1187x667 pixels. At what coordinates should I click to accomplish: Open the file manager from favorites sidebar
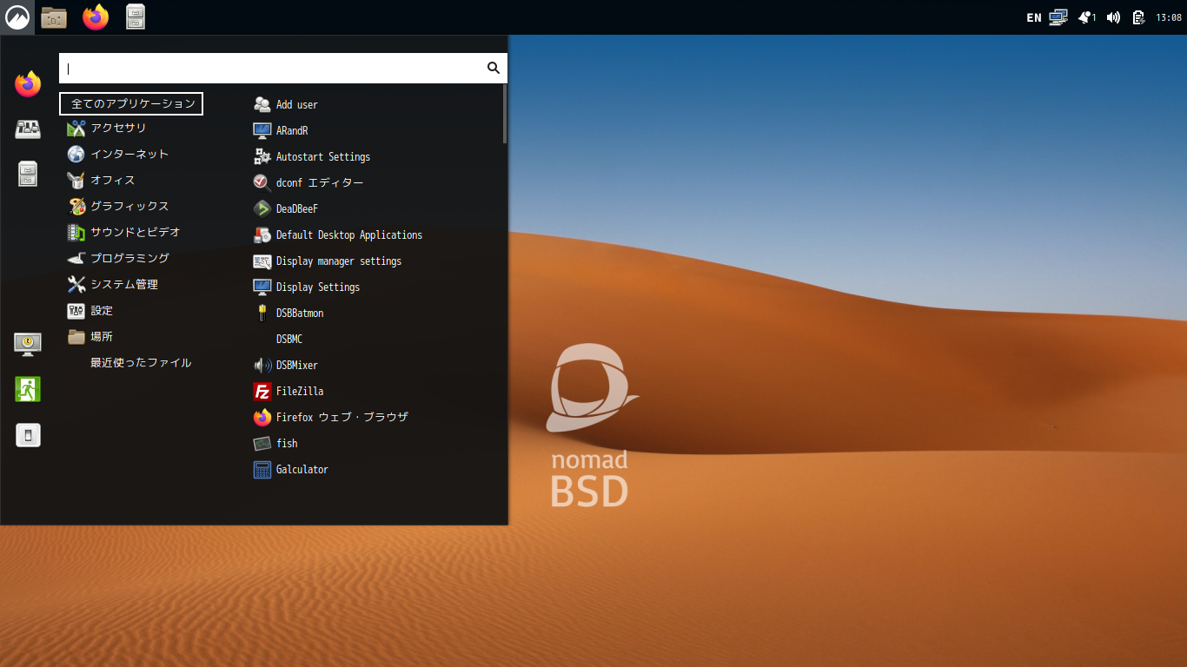[x=28, y=175]
